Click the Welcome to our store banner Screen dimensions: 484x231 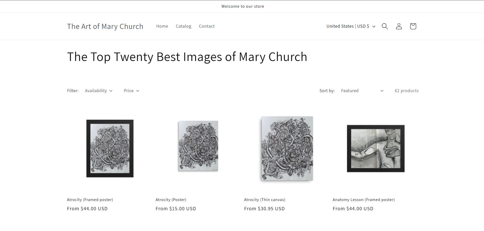[x=243, y=6]
